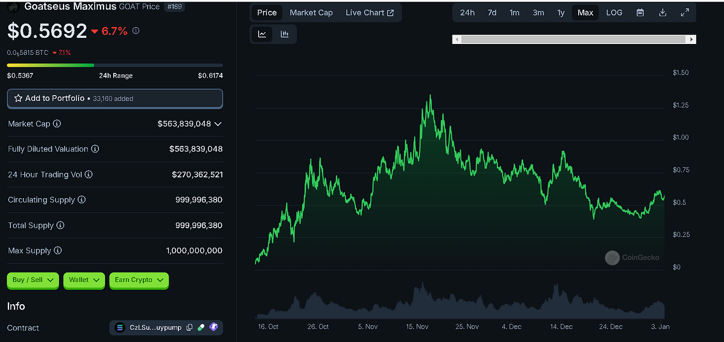
Task: Open the Max Supply info icon
Action: pyautogui.click(x=57, y=250)
